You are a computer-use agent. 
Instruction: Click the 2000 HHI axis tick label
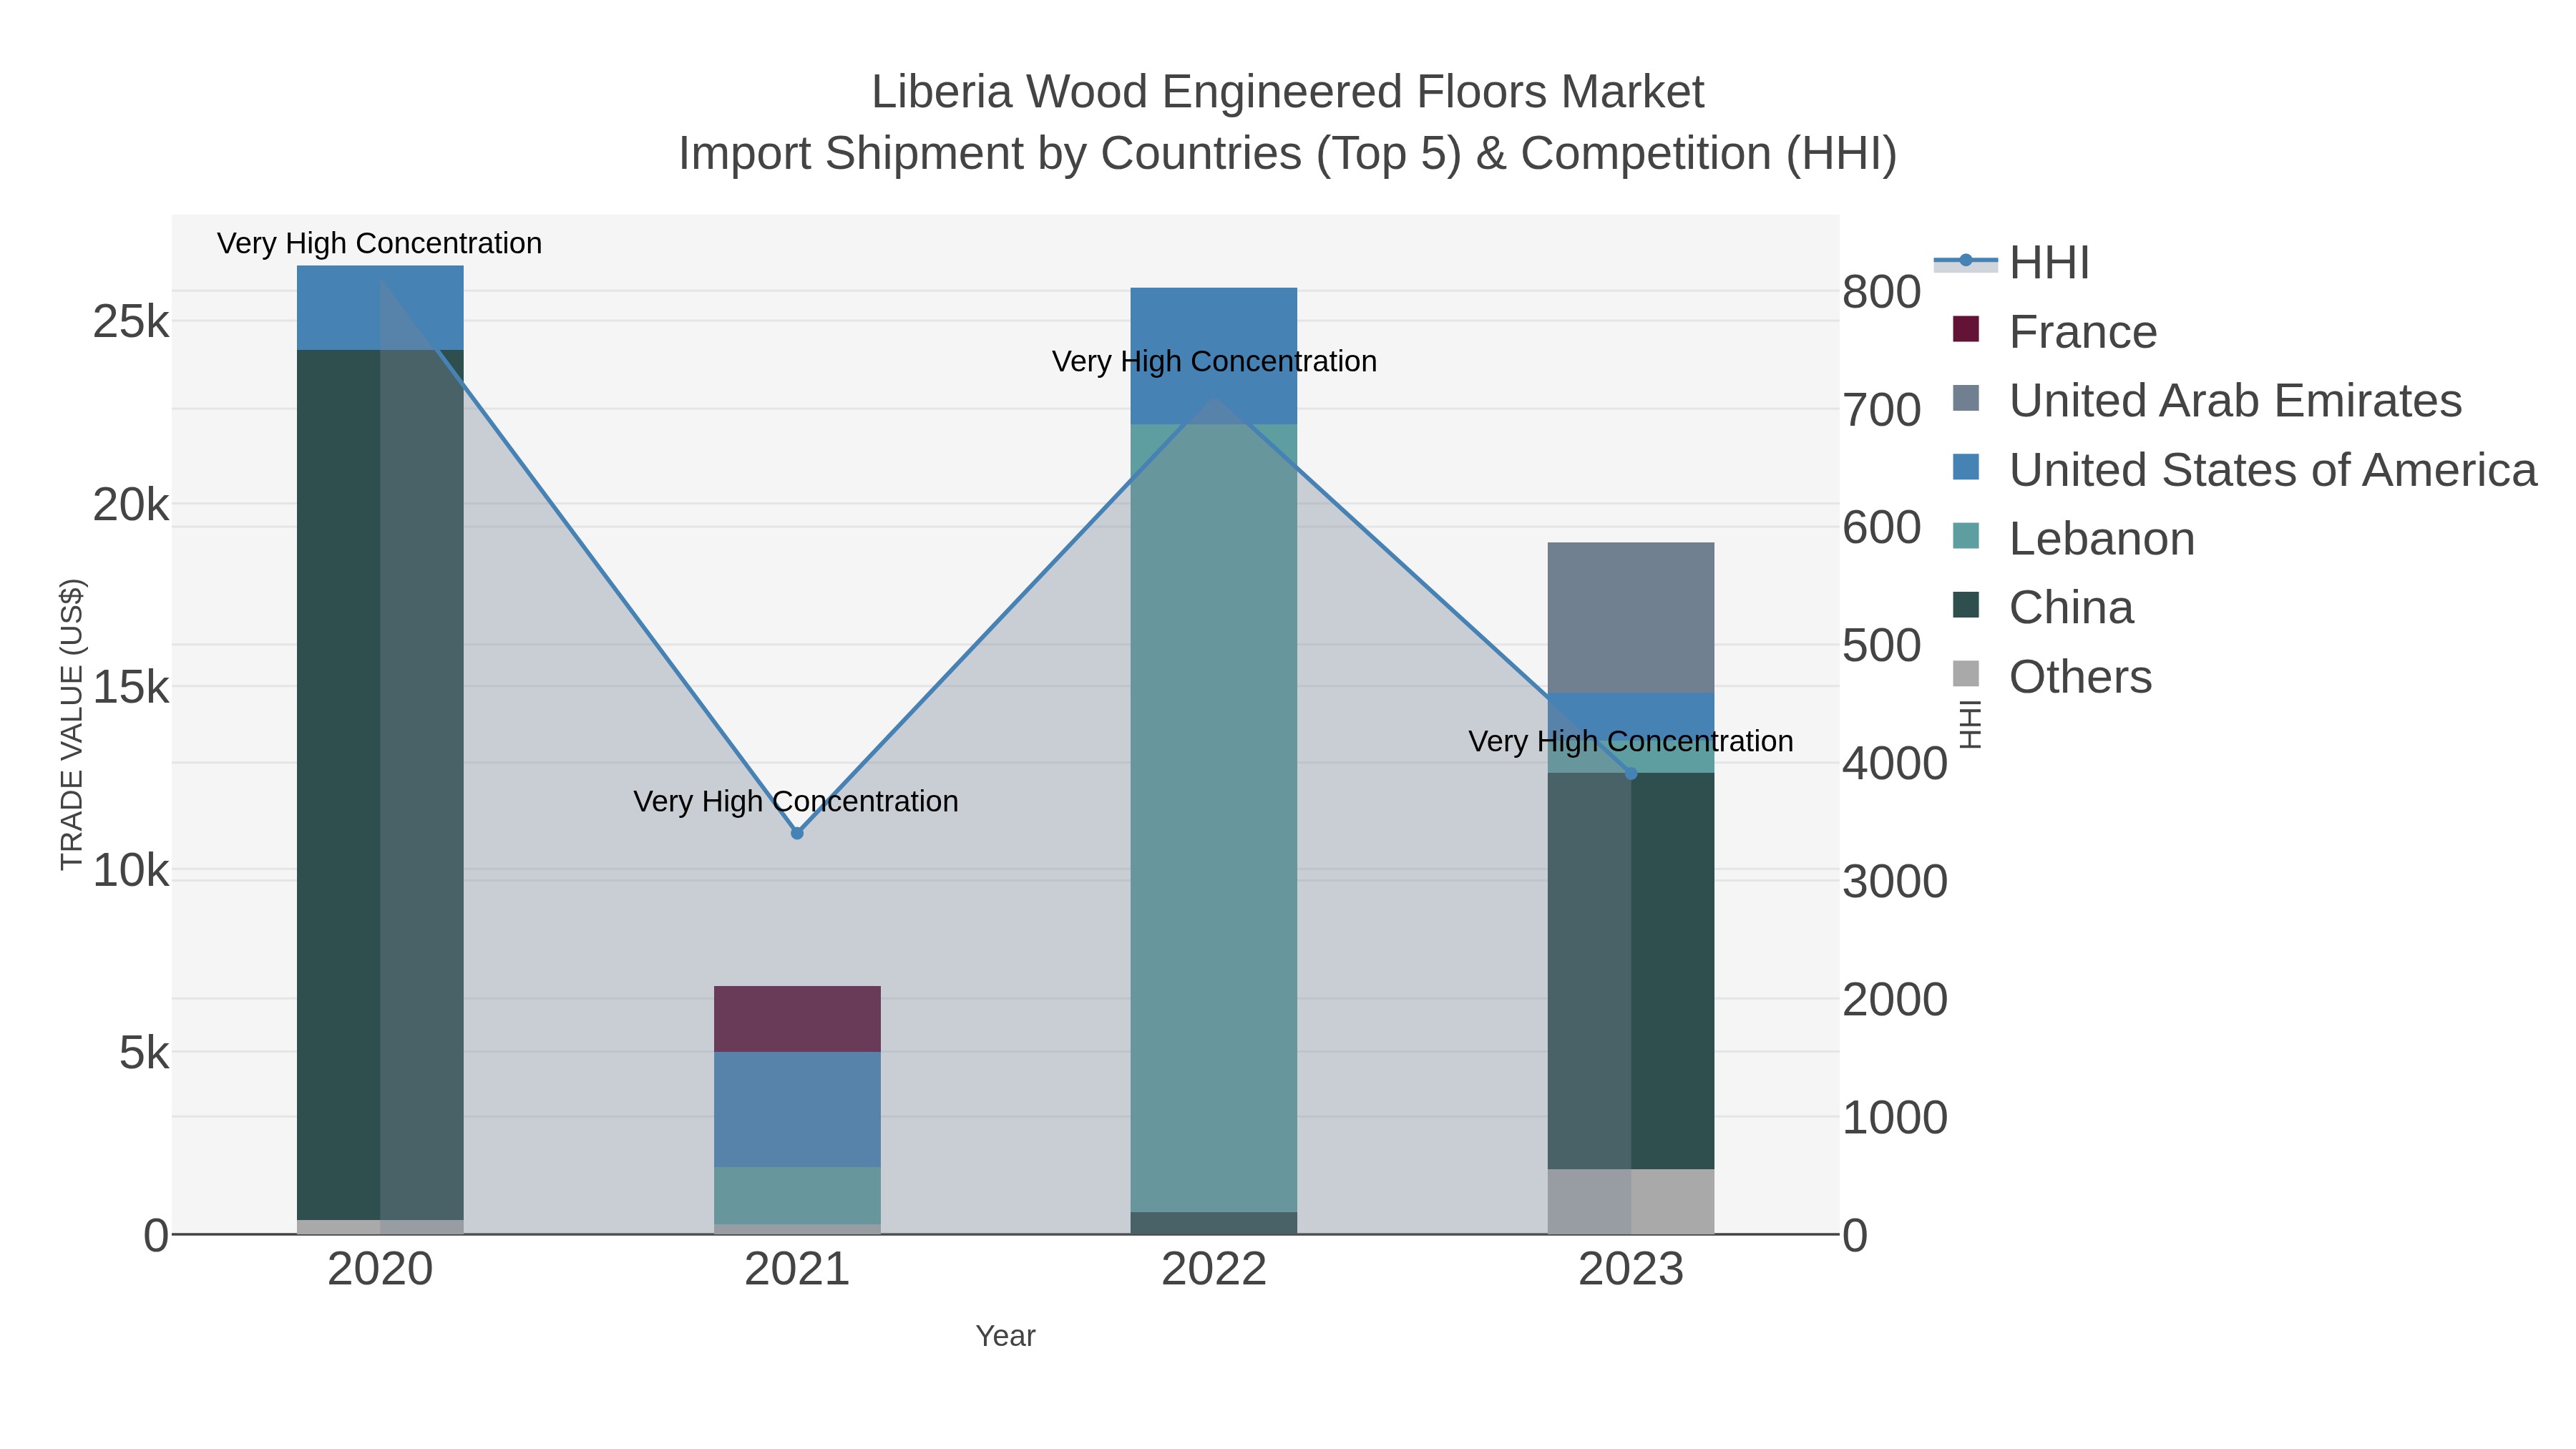tap(1895, 999)
